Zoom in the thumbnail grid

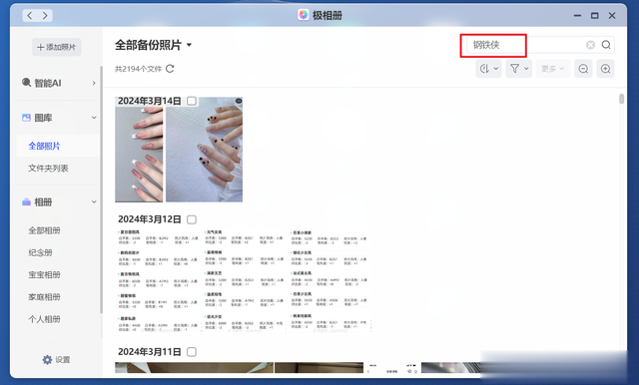(x=606, y=69)
